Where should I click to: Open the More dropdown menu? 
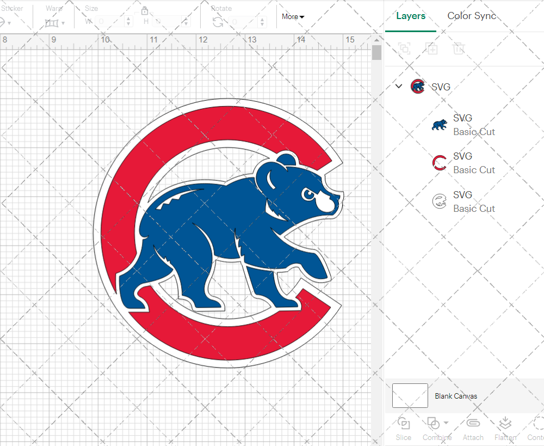[293, 17]
